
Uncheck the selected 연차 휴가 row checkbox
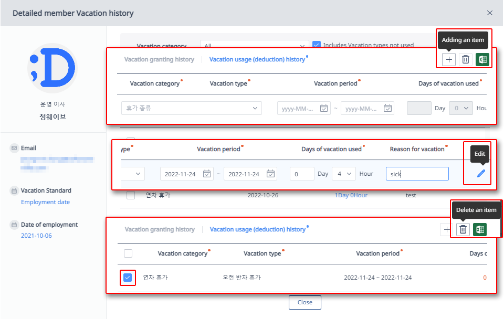click(128, 278)
